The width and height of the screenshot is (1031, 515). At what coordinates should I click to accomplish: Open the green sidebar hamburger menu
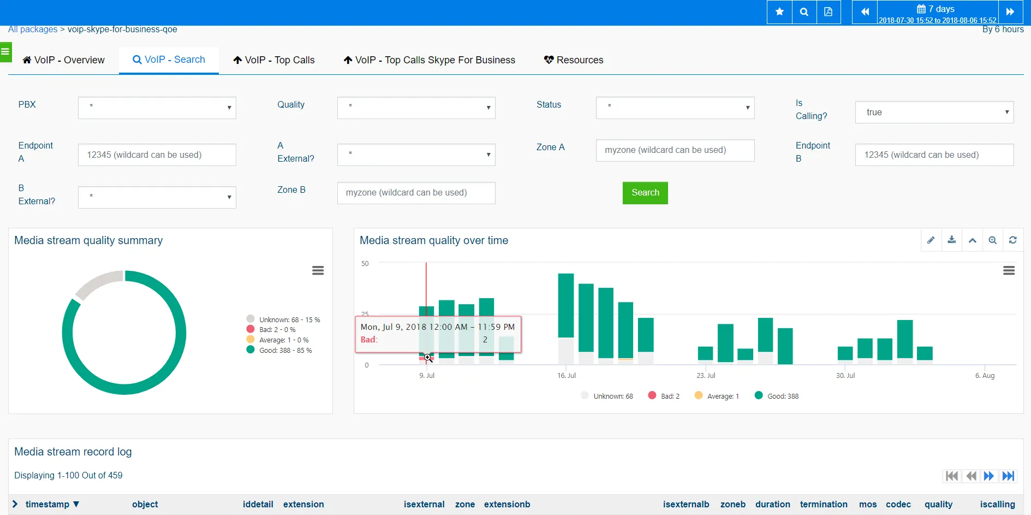5,52
